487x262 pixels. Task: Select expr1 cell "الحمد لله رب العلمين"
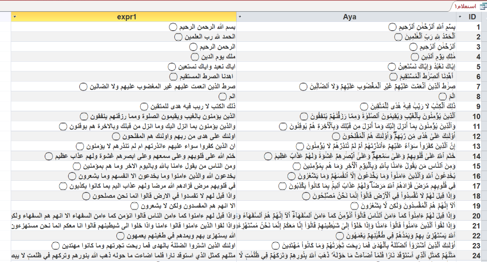coord(124,37)
